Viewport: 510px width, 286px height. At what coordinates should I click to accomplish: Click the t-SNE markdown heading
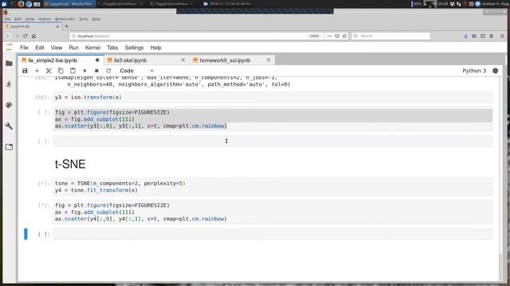point(70,164)
